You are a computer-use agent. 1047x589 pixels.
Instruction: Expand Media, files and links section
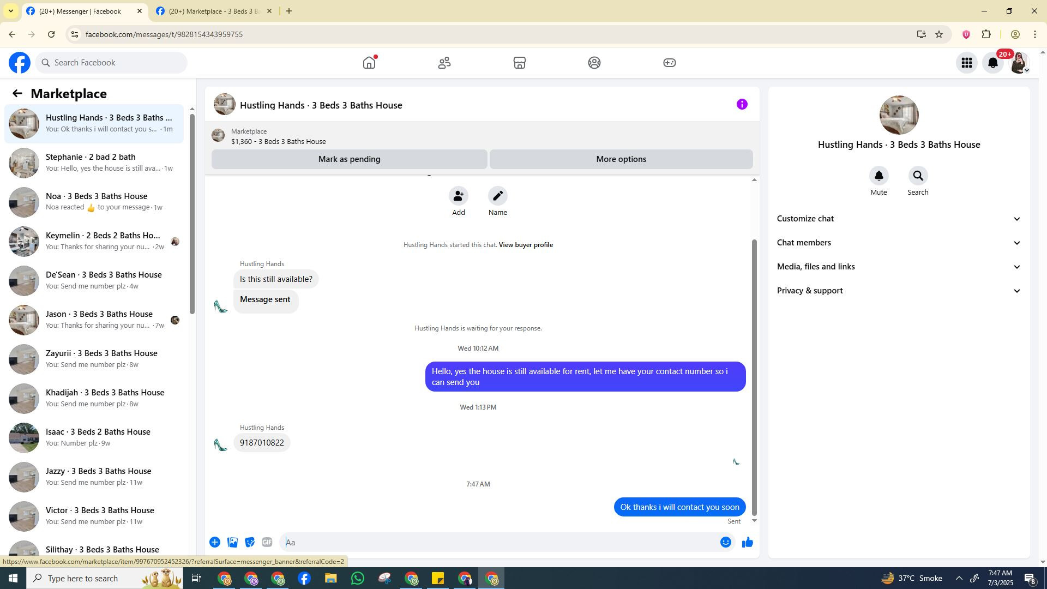[x=898, y=267]
